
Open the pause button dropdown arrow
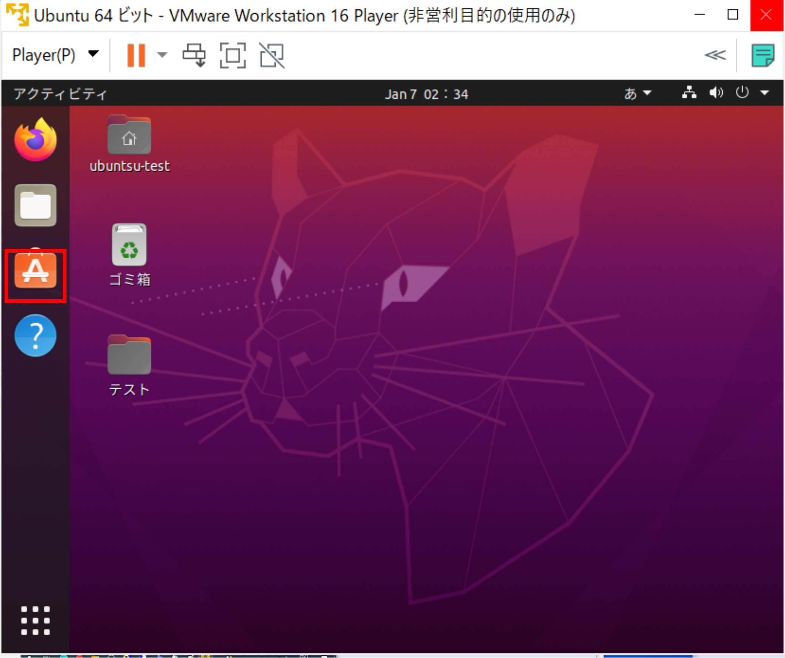pyautogui.click(x=162, y=55)
